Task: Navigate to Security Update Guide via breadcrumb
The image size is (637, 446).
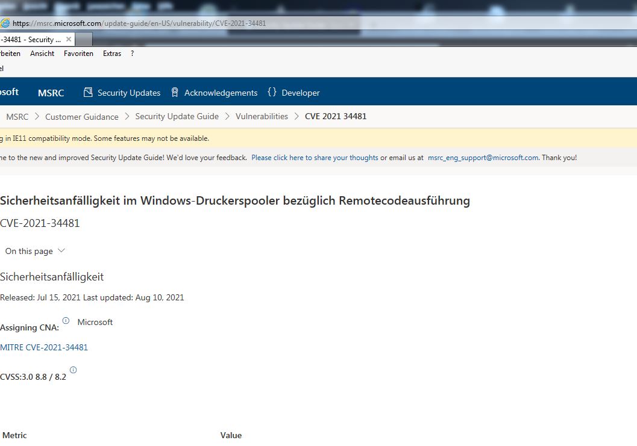Action: click(x=177, y=116)
